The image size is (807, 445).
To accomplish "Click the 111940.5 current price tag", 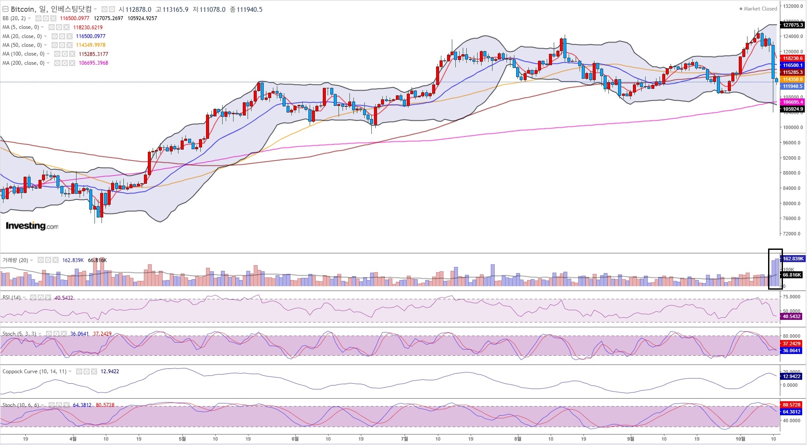I will 792,87.
